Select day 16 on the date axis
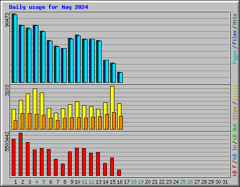The image size is (240, 187). tap(120, 182)
